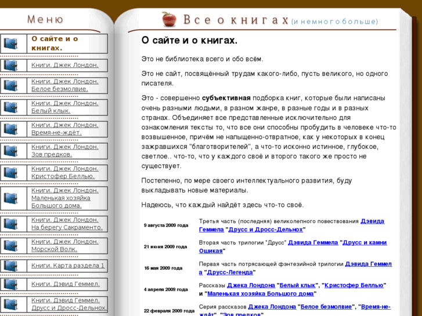Click the date '4 апреля 2009 года'
Viewport: 422px width, 316px height.
(x=165, y=289)
